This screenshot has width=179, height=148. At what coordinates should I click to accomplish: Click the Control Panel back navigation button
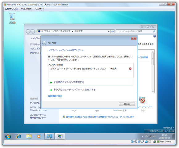28,31
